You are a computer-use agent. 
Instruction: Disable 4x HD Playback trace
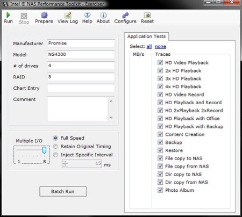[160, 86]
